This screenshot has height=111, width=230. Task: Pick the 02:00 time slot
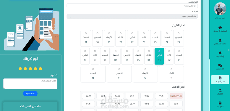[117, 96]
